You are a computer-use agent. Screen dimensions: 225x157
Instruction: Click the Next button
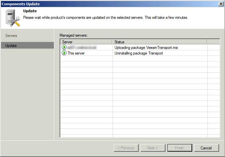153,148
